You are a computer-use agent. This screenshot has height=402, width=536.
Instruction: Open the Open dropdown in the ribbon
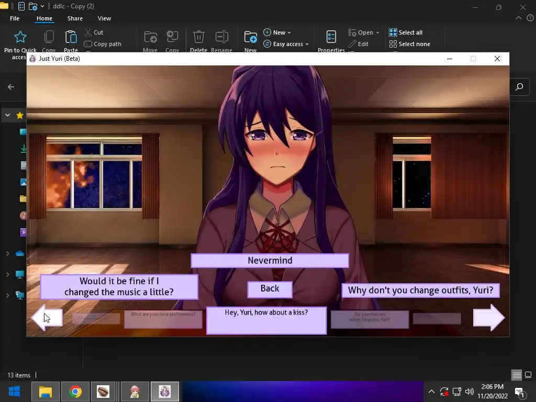[x=364, y=32]
